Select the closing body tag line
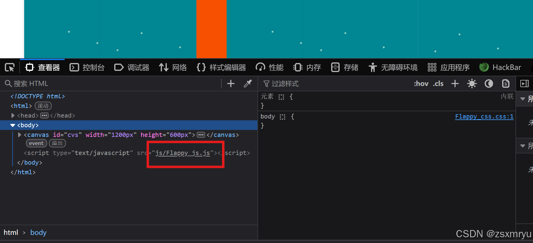Viewport: 533px width, 243px height. click(30, 163)
